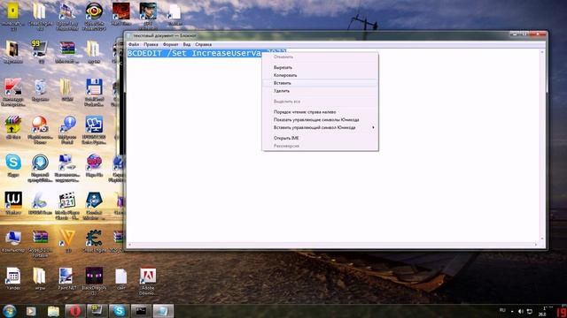Expand Вставить управляющий символ Юникода submenu
Screen dimensions: 567x318
point(320,127)
